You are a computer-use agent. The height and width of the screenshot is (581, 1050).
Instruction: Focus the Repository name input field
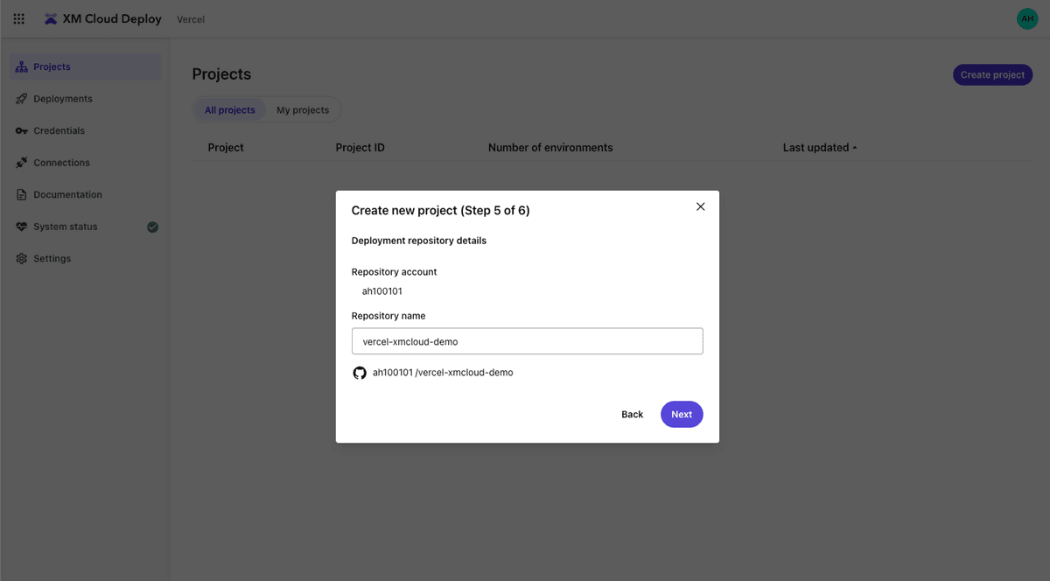(527, 341)
